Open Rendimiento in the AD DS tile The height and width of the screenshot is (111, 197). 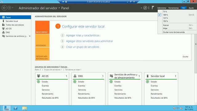tap(47, 94)
